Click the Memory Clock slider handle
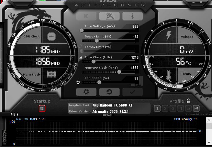212x147 pixels. click(119, 72)
